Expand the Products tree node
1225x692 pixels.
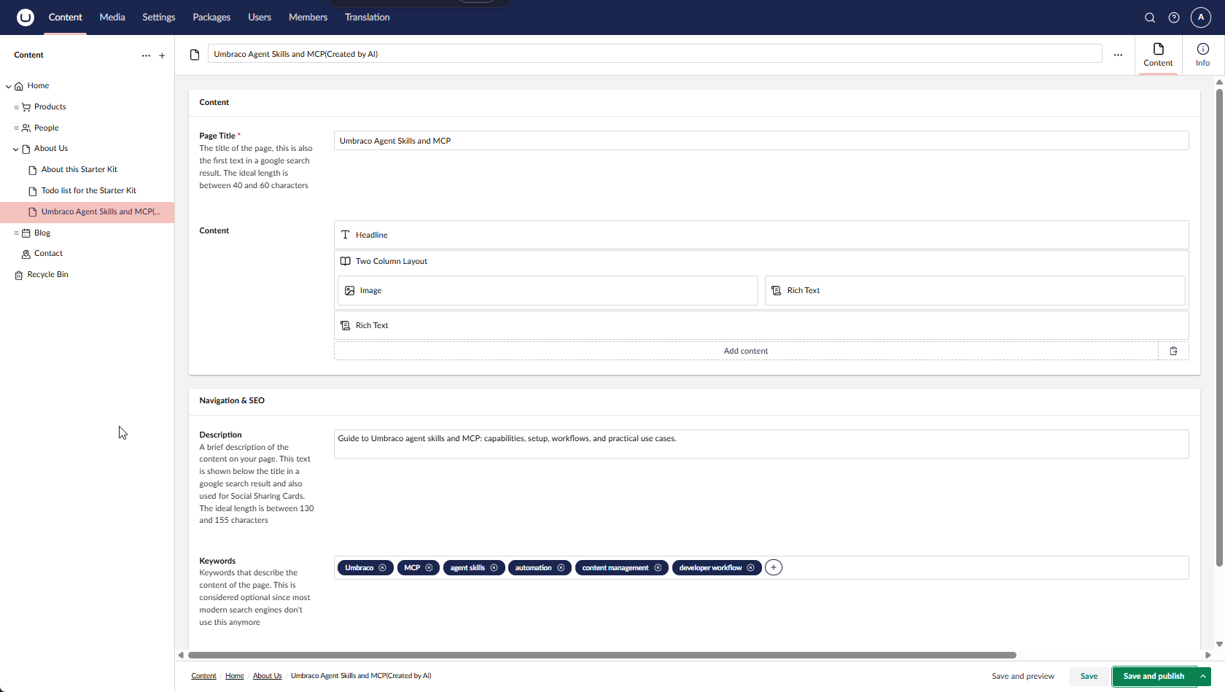(16, 107)
